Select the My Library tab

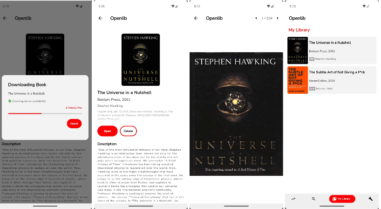click(342, 199)
